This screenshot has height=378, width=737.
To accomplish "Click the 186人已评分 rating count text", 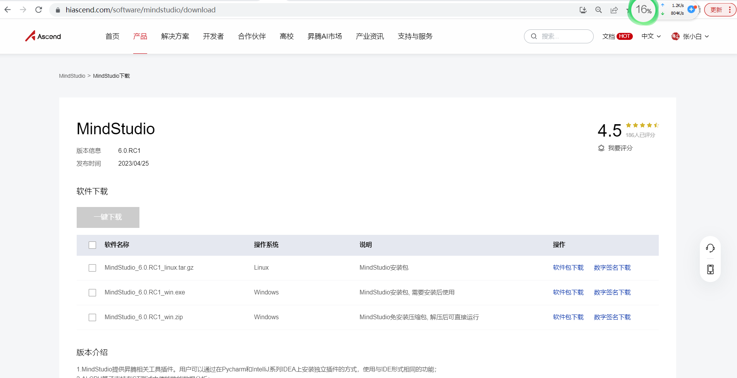I will tap(640, 135).
